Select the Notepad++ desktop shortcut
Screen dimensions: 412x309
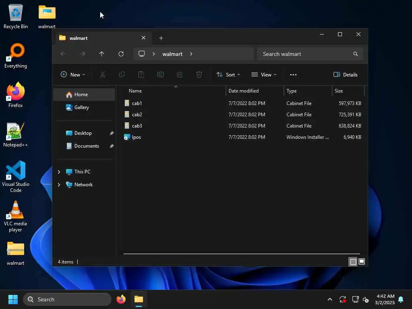pyautogui.click(x=16, y=134)
